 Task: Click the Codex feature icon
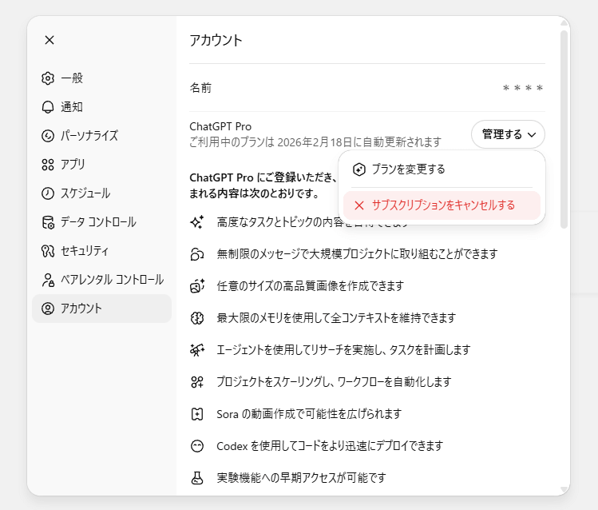(196, 446)
